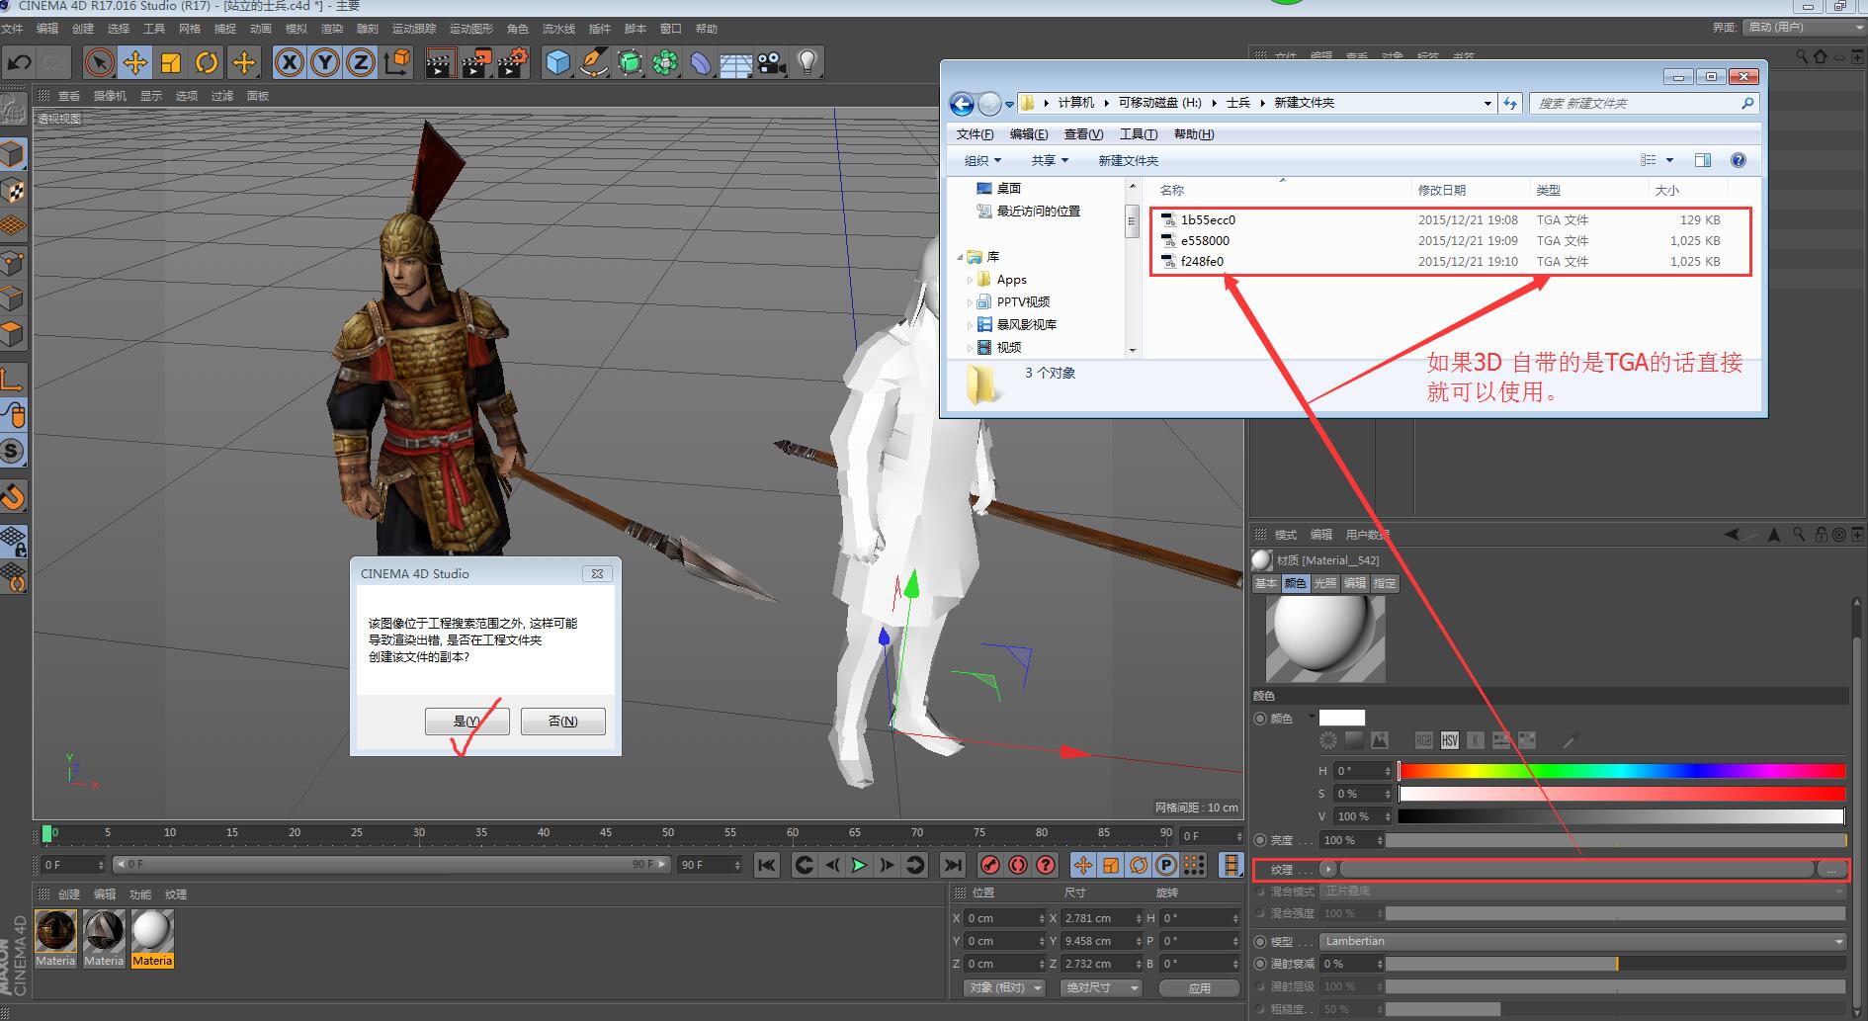The image size is (1868, 1021).
Task: Switch to the 光照 tab in material editor
Action: [x=1325, y=583]
